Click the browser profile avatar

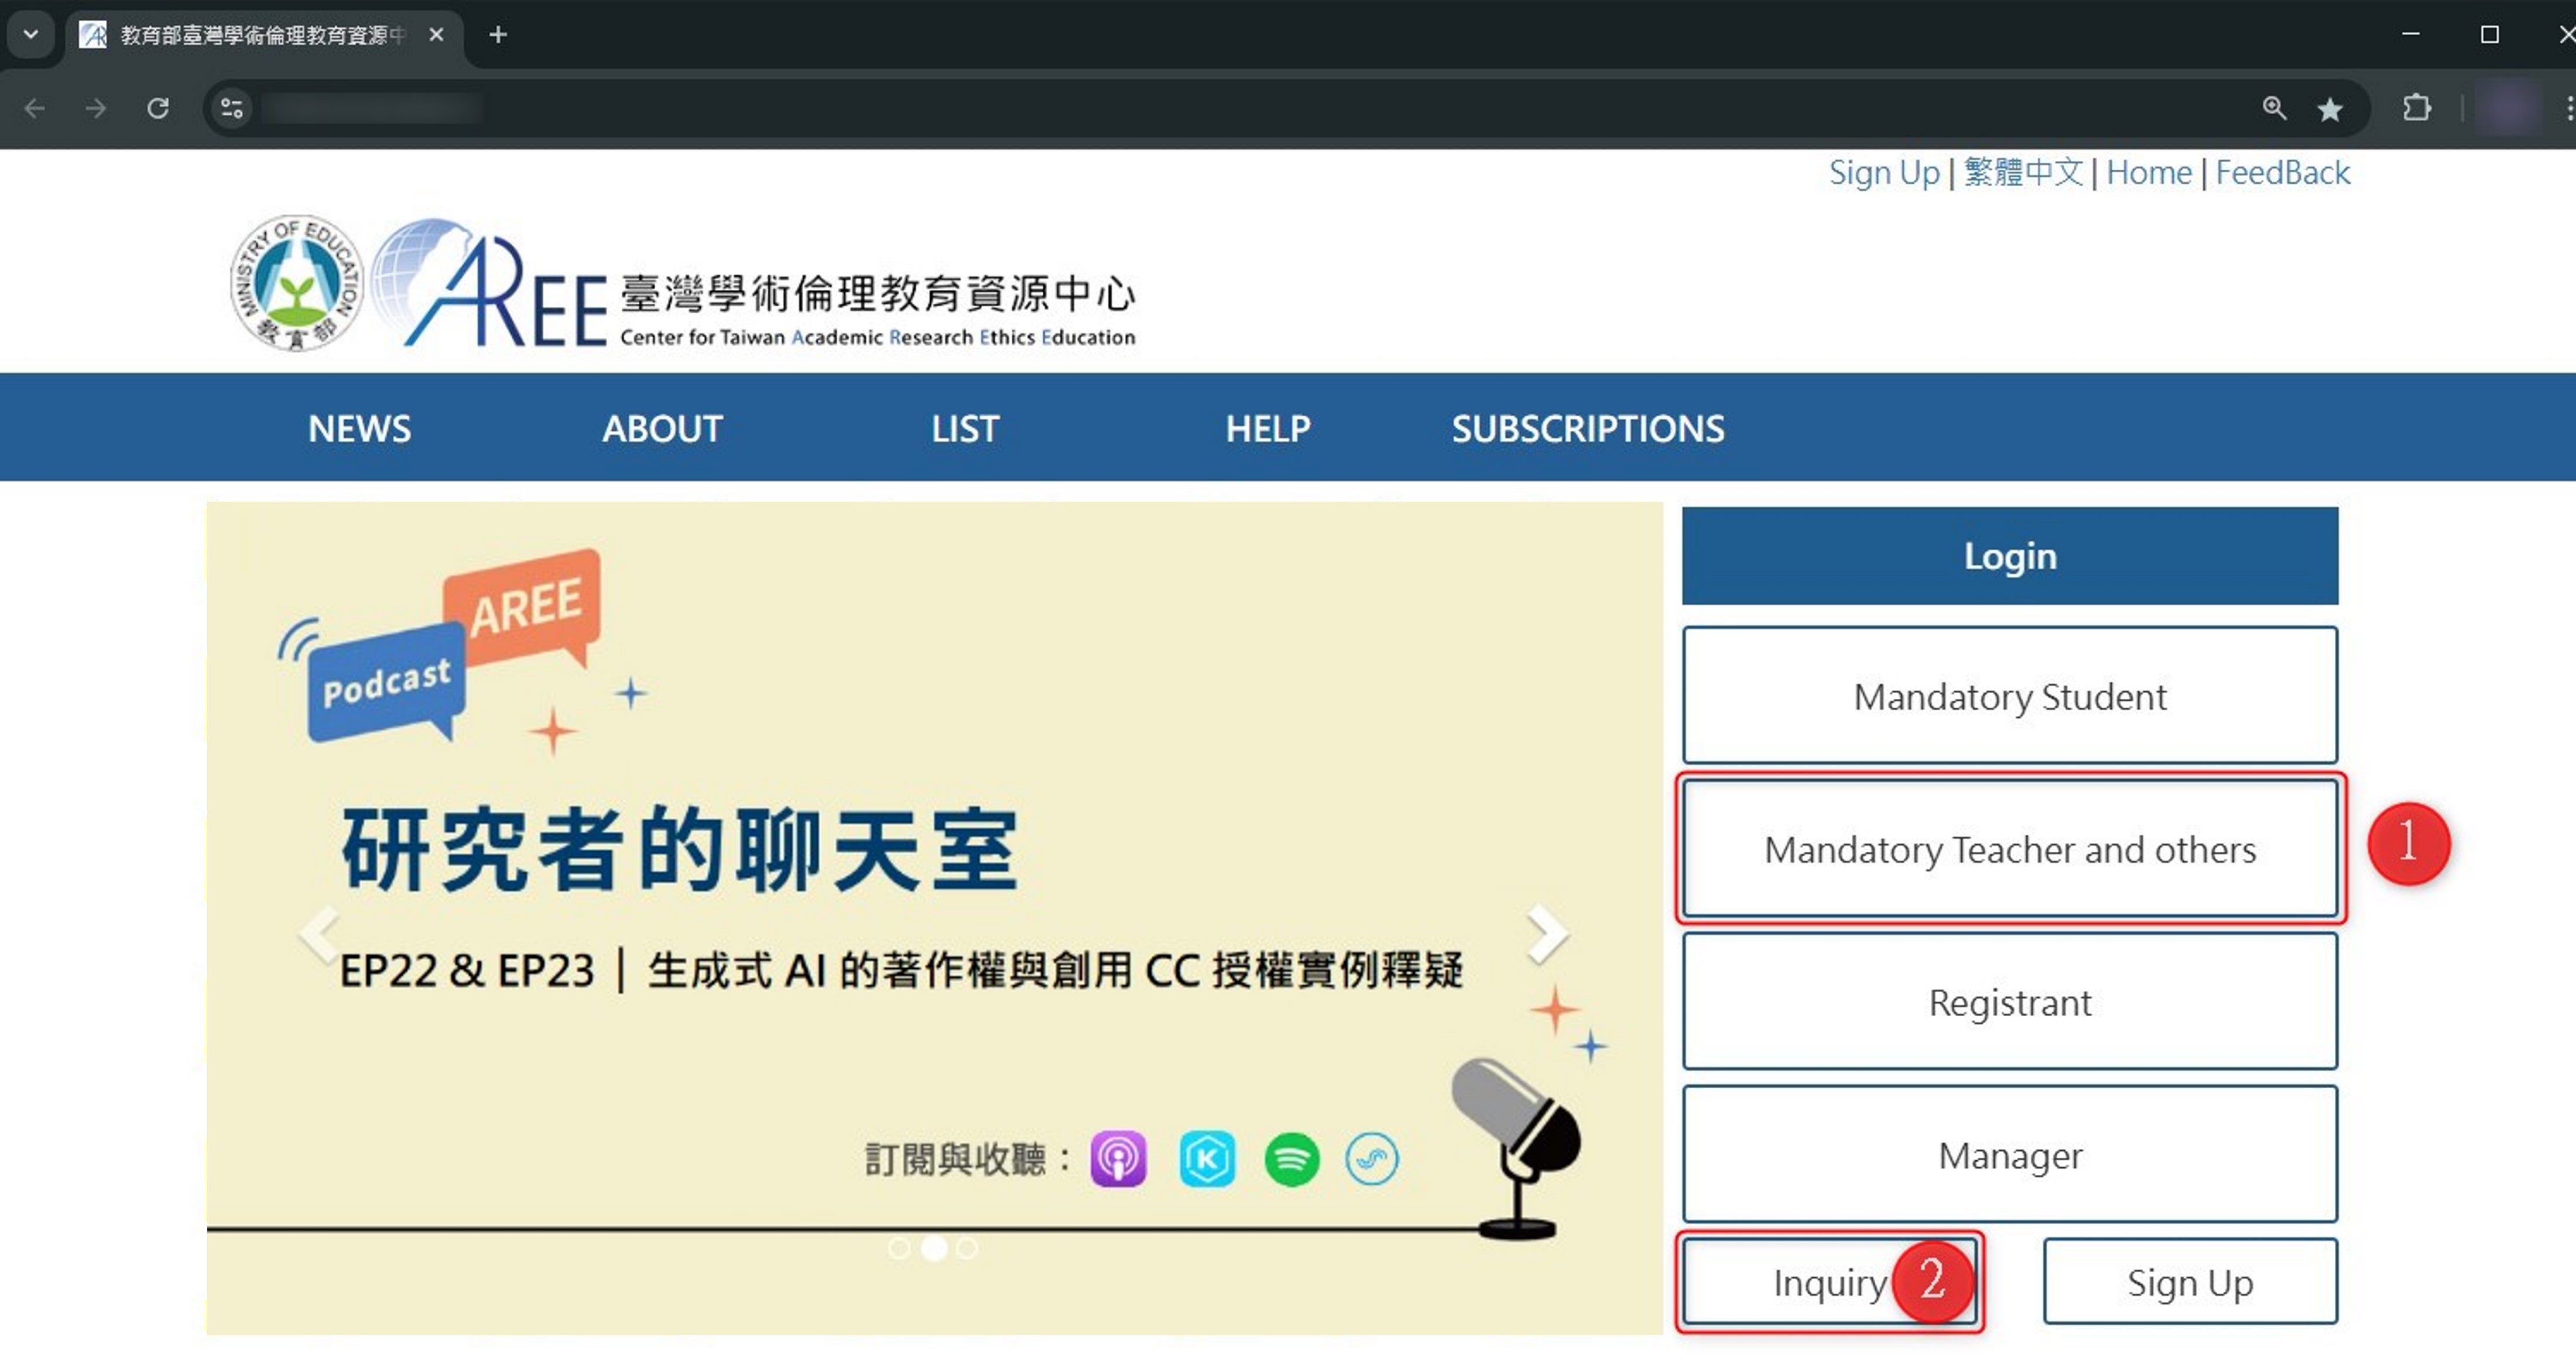[x=2508, y=108]
